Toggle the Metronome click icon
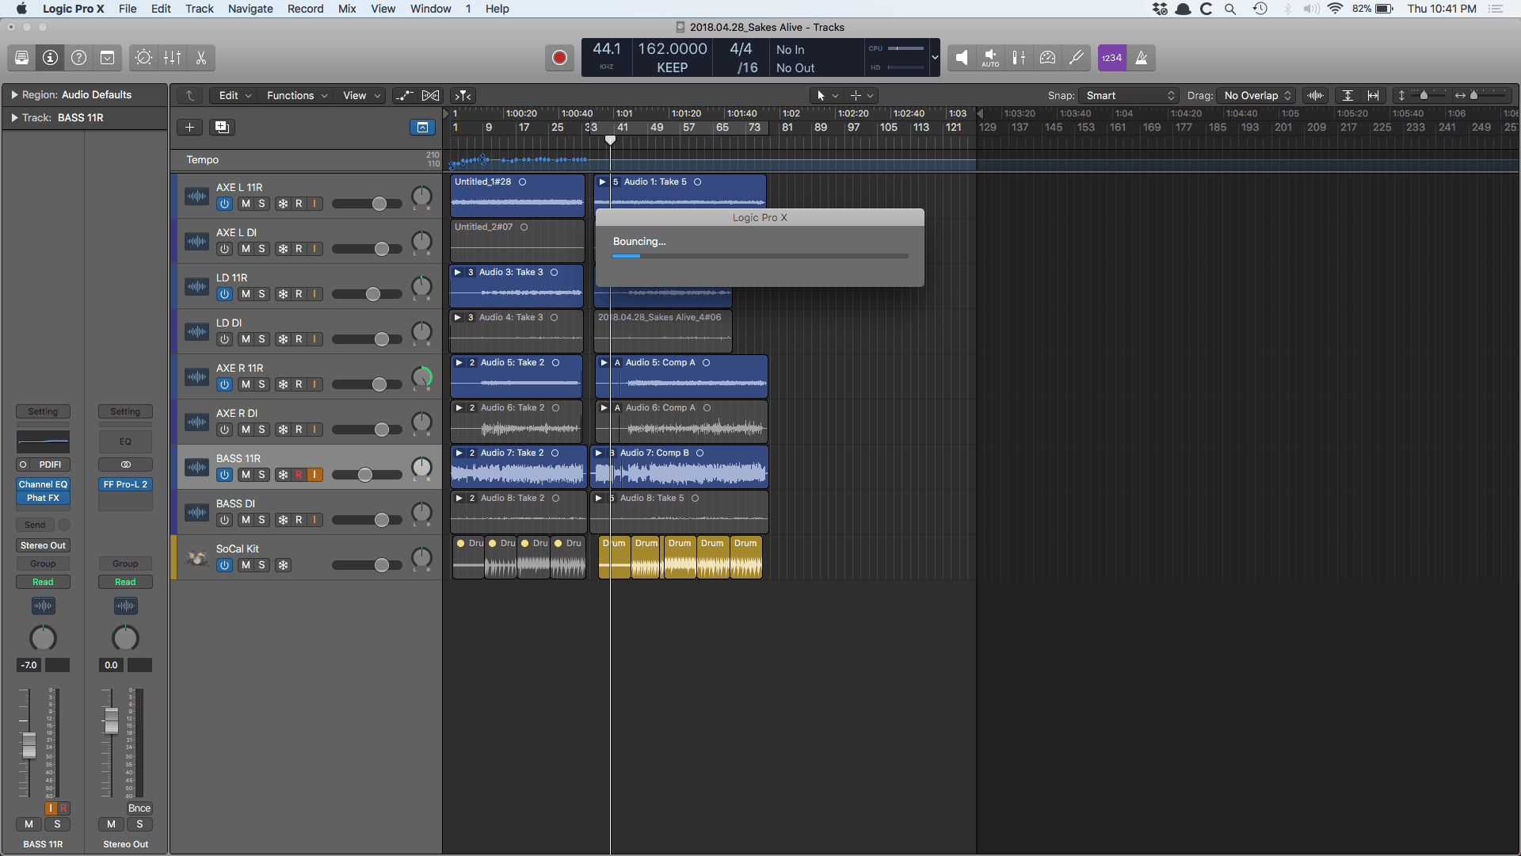Image resolution: width=1521 pixels, height=856 pixels. (1141, 58)
